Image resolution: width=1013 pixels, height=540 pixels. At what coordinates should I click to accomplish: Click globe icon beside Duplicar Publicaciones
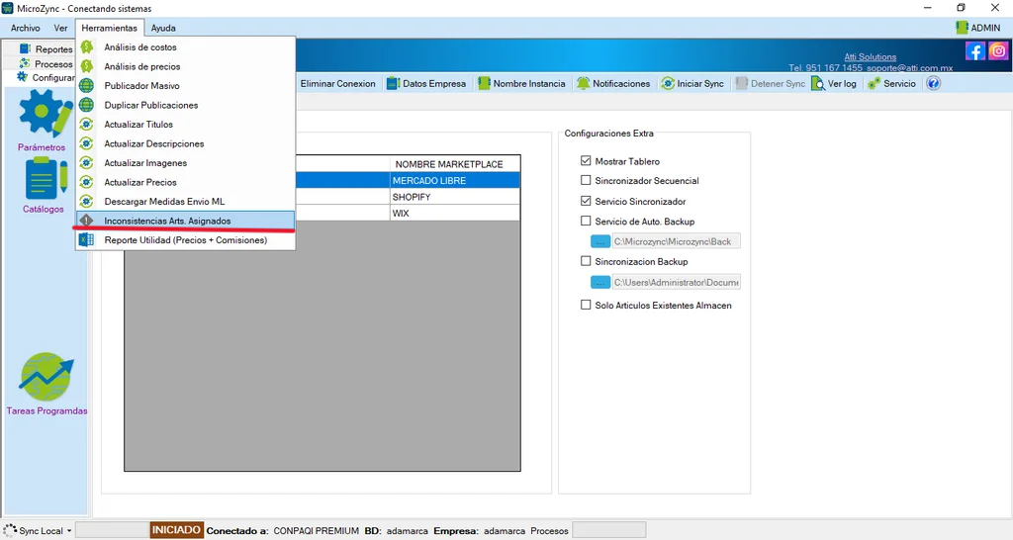[x=87, y=105]
